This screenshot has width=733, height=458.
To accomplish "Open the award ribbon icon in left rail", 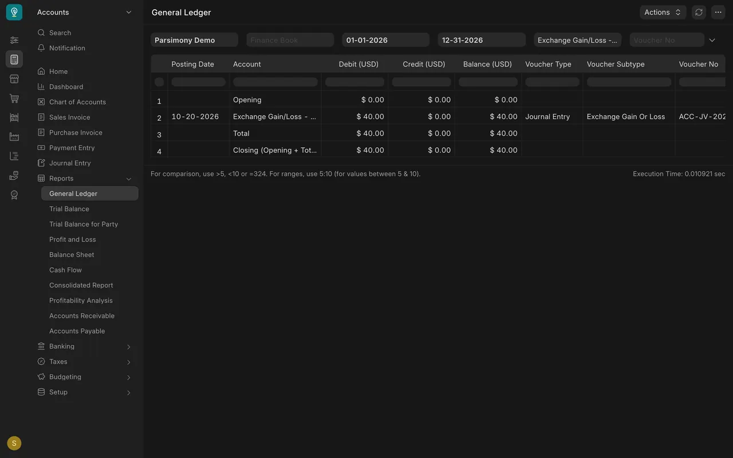I will point(14,195).
